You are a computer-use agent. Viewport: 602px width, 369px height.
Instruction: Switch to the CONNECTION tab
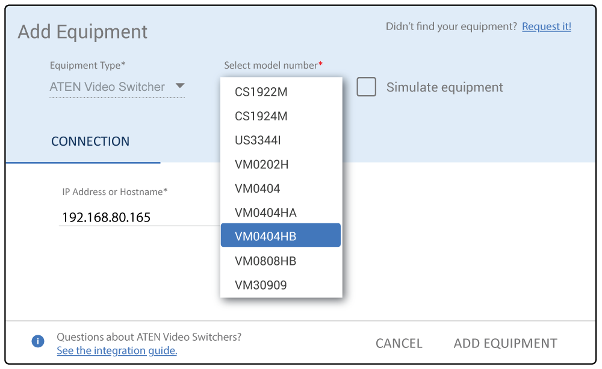click(x=90, y=141)
